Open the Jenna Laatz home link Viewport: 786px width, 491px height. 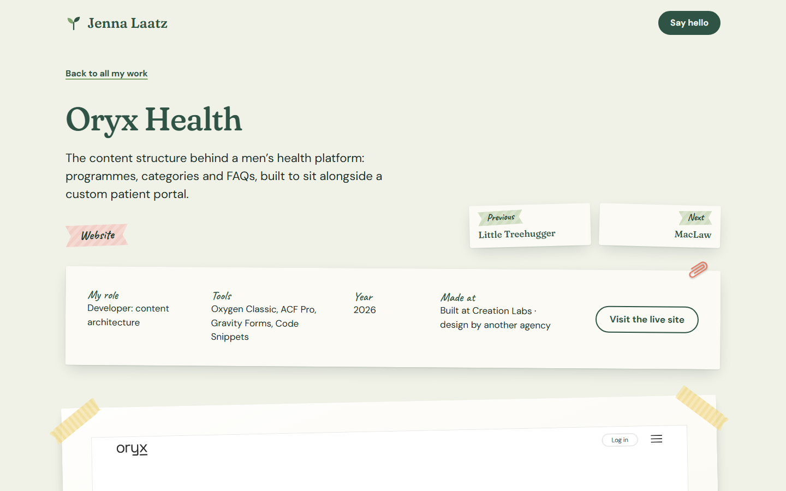[117, 23]
